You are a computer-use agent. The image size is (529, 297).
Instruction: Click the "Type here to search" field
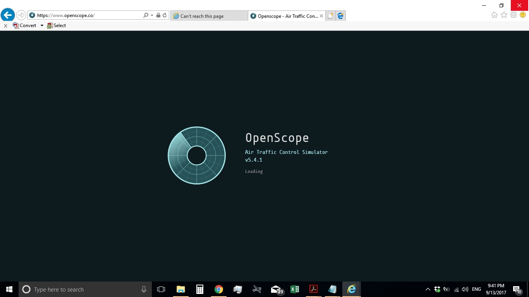point(77,289)
